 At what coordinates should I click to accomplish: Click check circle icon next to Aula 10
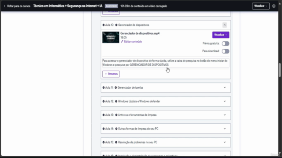(104, 25)
